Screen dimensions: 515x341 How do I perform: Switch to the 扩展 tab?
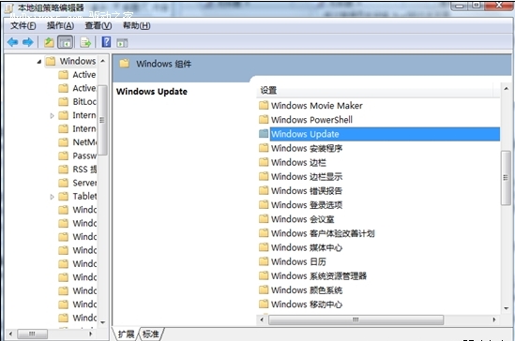tap(126, 334)
